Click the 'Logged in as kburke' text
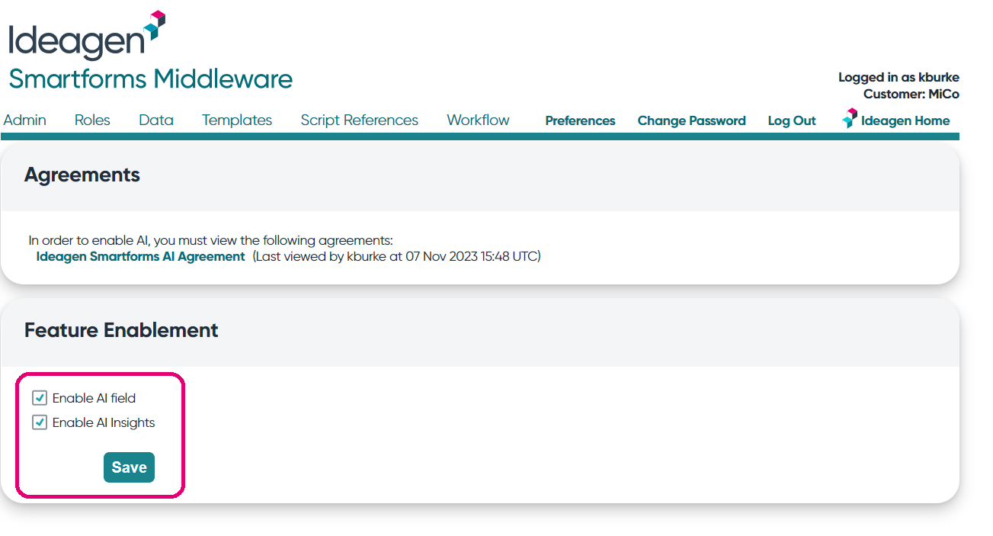The image size is (993, 536). coord(899,77)
